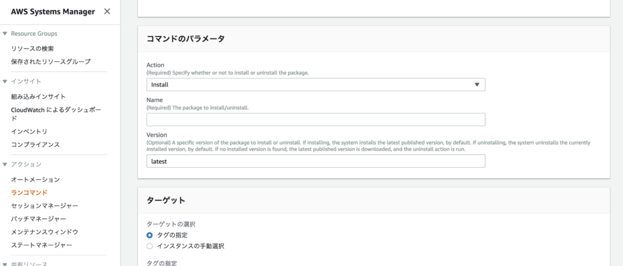Click the Version field label
The width and height of the screenshot is (623, 266).
(x=156, y=135)
